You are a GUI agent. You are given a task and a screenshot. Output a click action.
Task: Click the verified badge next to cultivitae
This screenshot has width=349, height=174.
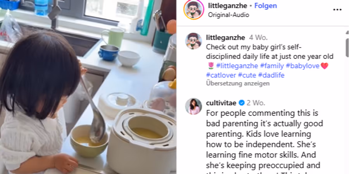pos(242,103)
